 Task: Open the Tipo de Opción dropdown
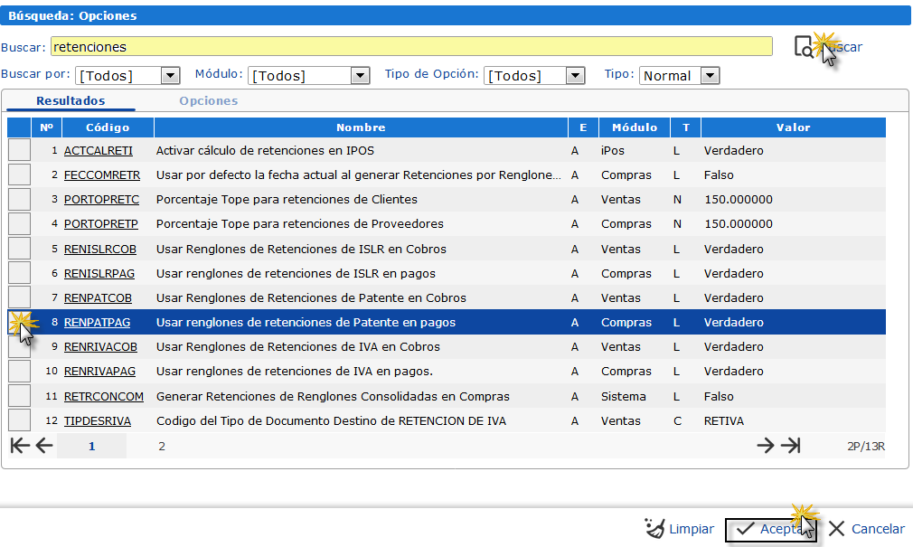[575, 76]
